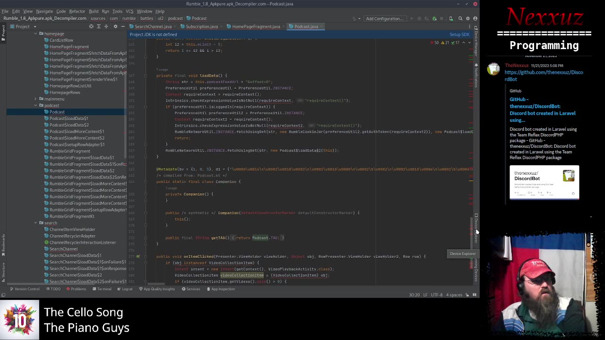Click the Podcast class breadcrumb
This screenshot has width=605, height=340.
pyautogui.click(x=197, y=18)
